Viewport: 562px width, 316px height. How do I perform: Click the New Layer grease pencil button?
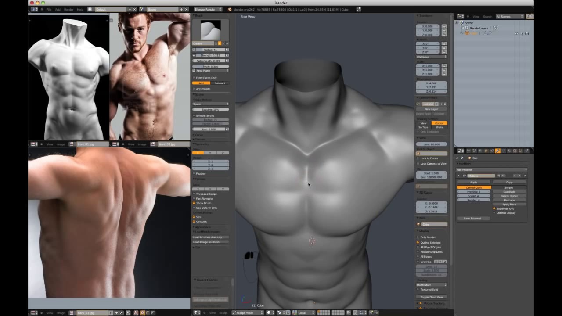click(x=432, y=109)
